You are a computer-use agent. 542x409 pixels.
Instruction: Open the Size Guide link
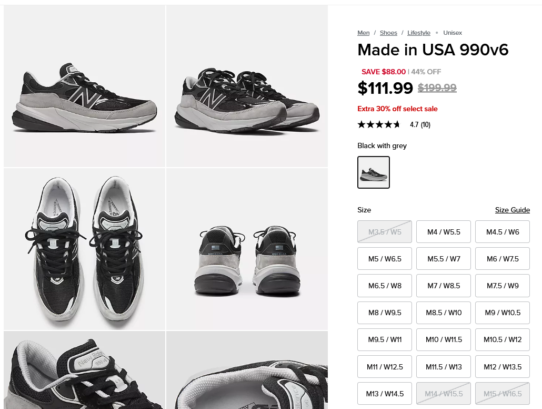click(x=512, y=210)
